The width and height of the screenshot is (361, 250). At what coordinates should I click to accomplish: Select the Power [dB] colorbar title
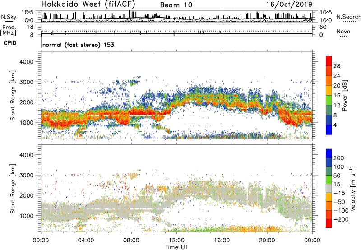[344, 95]
